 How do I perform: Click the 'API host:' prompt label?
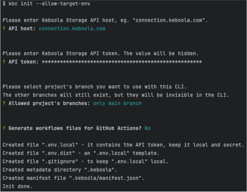[x=22, y=28]
